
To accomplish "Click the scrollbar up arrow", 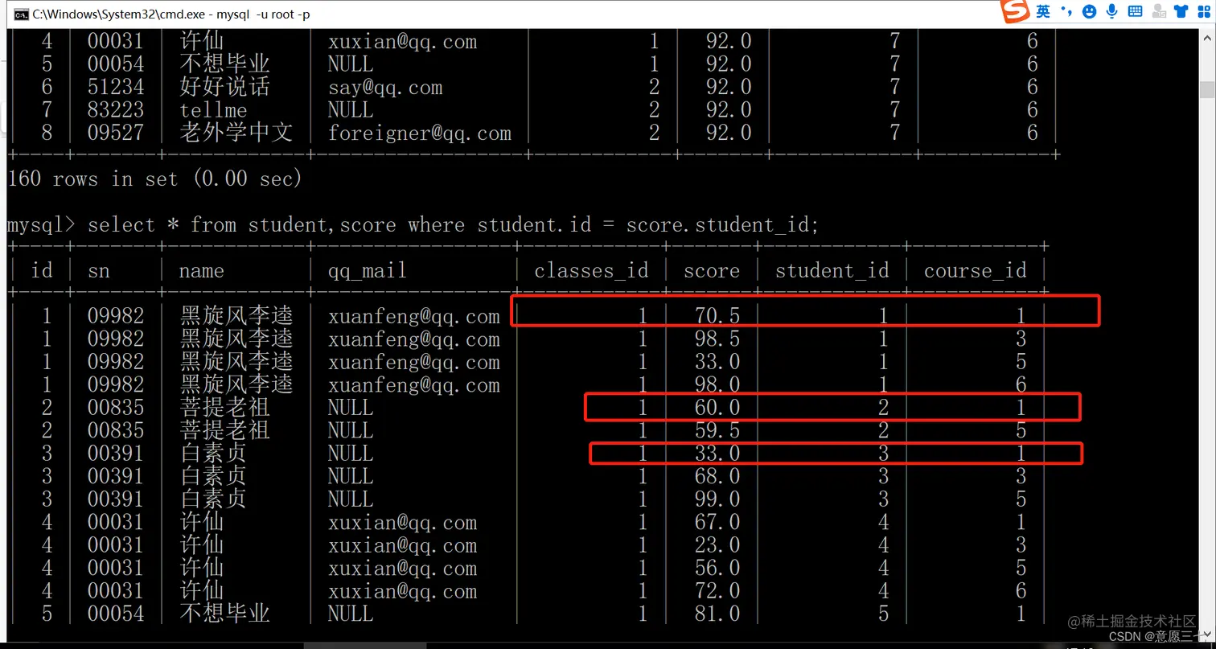I will [1207, 37].
